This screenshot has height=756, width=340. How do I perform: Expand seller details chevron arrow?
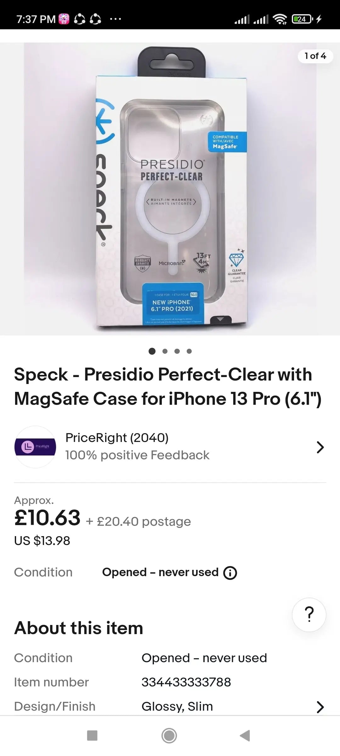[320, 447]
